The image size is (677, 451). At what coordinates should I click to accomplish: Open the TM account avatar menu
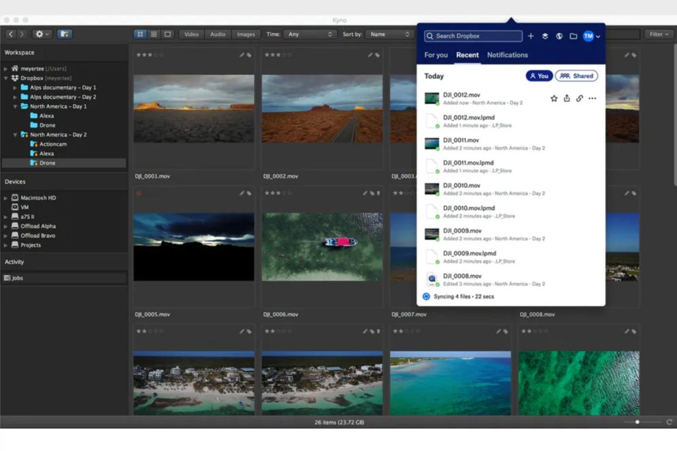click(591, 36)
